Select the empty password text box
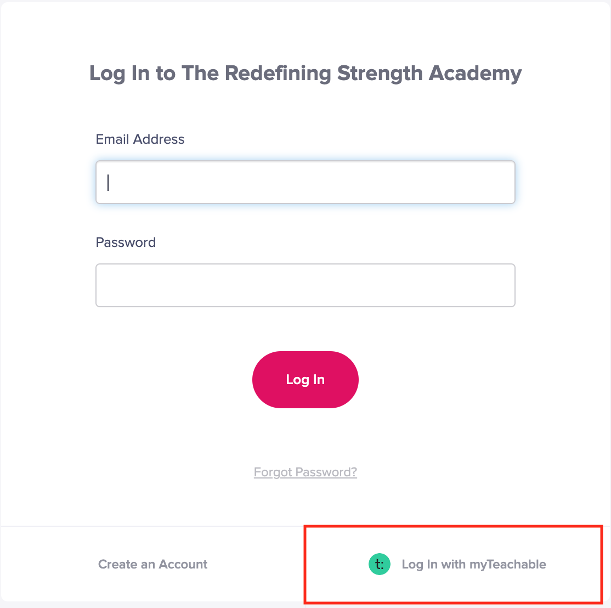Image resolution: width=611 pixels, height=608 pixels. click(305, 285)
